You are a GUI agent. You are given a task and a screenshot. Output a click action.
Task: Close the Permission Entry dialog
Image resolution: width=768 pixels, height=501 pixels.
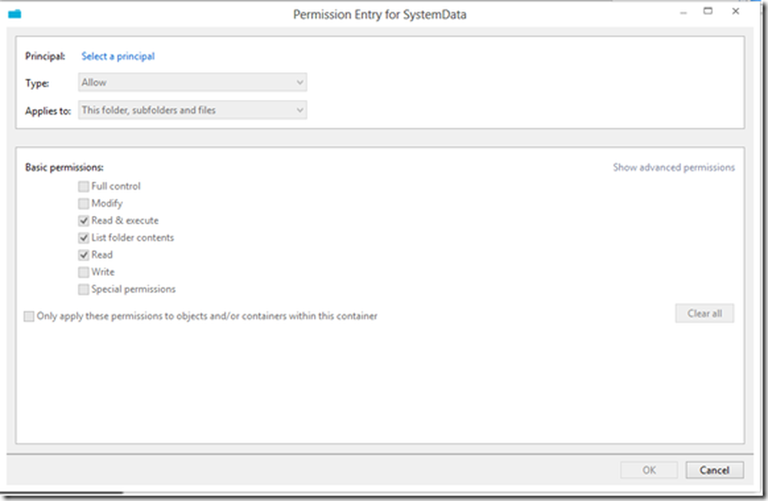pyautogui.click(x=736, y=12)
